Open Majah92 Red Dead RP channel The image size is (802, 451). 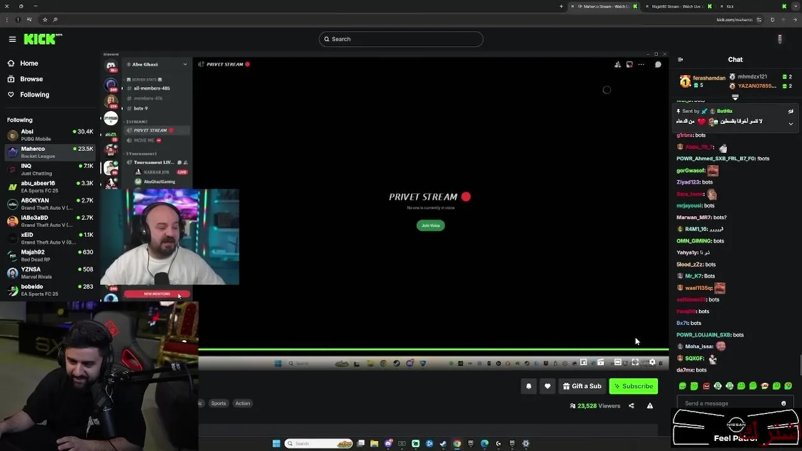click(50, 256)
